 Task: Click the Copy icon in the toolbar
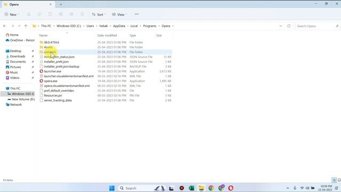click(x=39, y=14)
